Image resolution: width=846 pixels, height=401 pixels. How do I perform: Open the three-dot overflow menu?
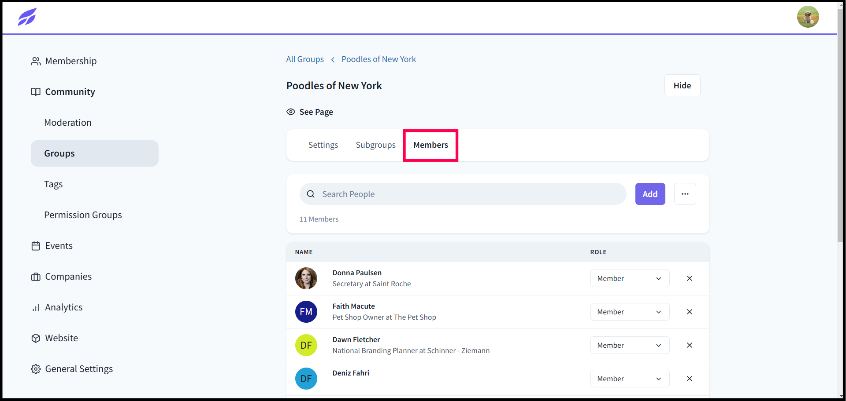(685, 194)
